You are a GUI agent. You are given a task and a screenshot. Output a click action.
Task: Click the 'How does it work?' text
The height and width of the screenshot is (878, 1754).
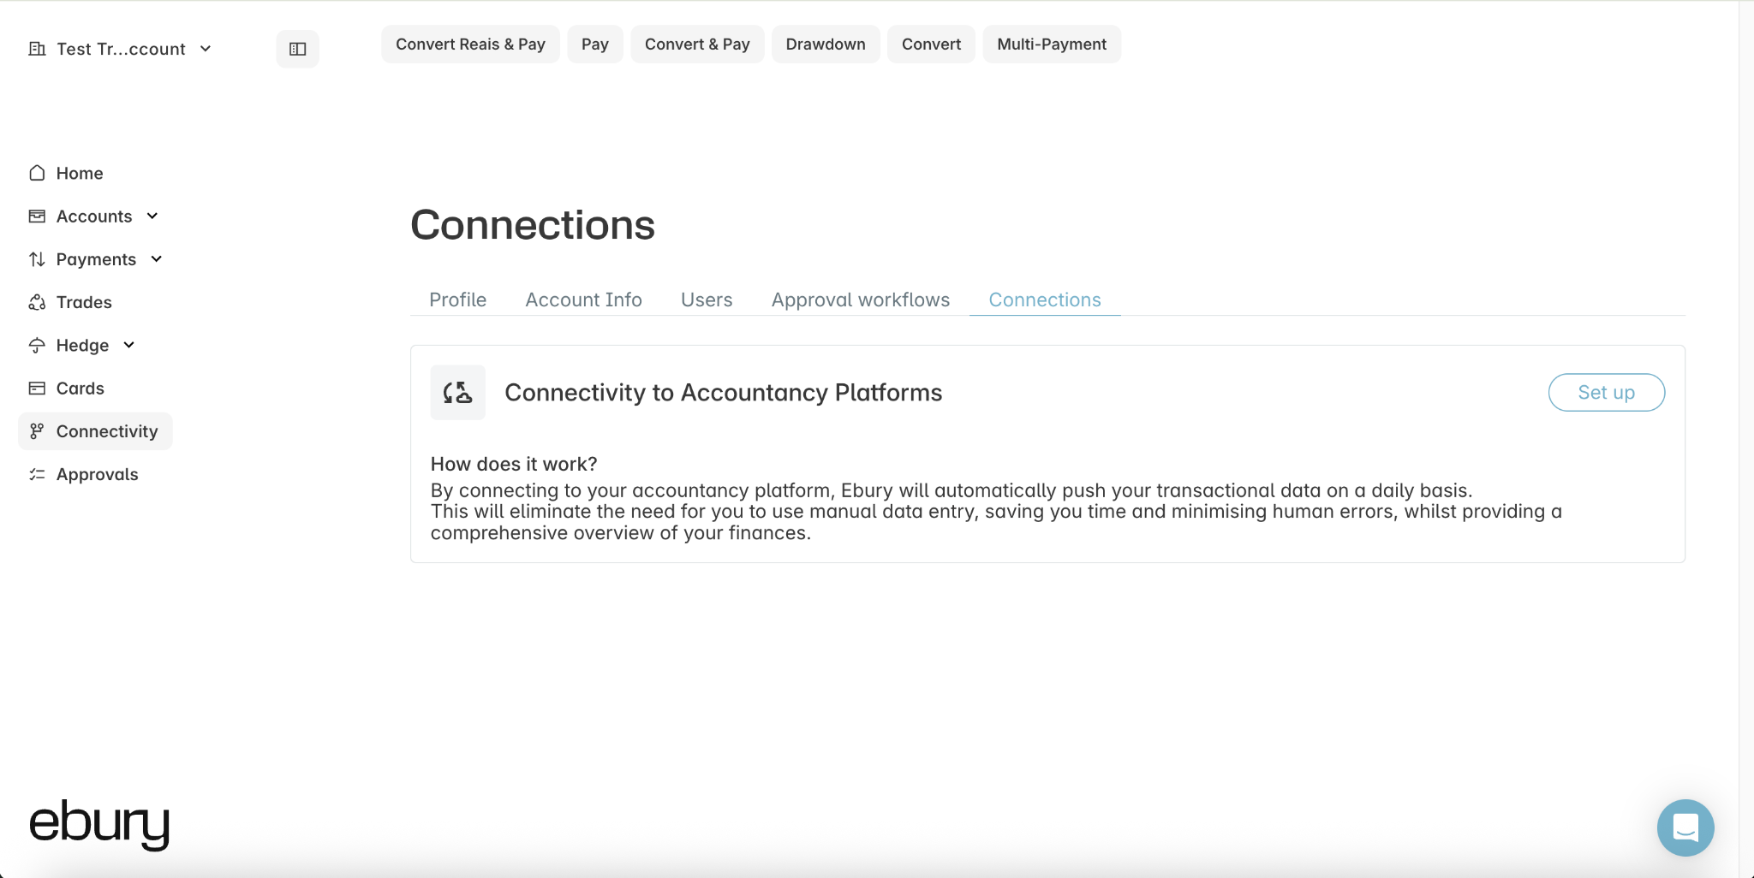point(514,464)
